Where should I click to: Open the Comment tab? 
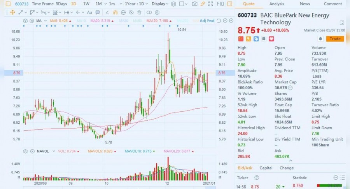click(333, 4)
